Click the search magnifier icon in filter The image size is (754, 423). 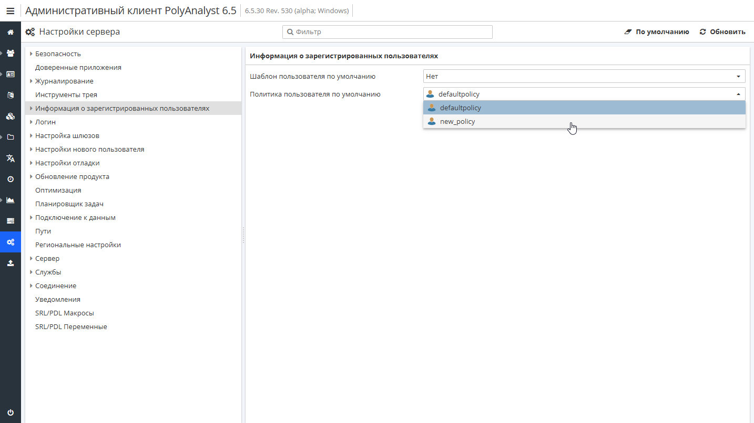(x=290, y=32)
